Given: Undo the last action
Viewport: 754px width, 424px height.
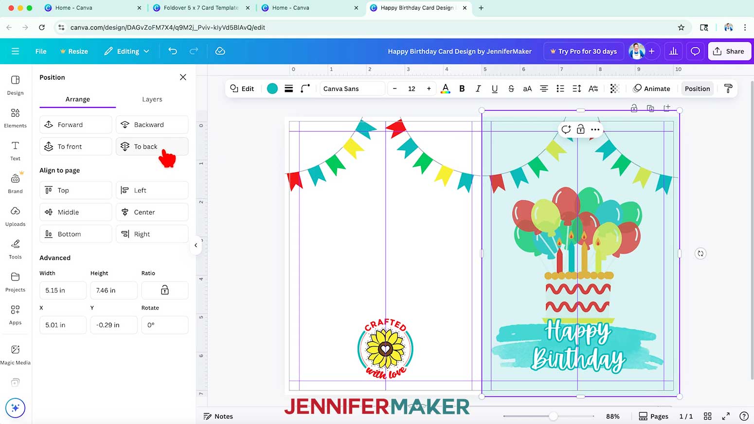Looking at the screenshot, I should click(172, 51).
